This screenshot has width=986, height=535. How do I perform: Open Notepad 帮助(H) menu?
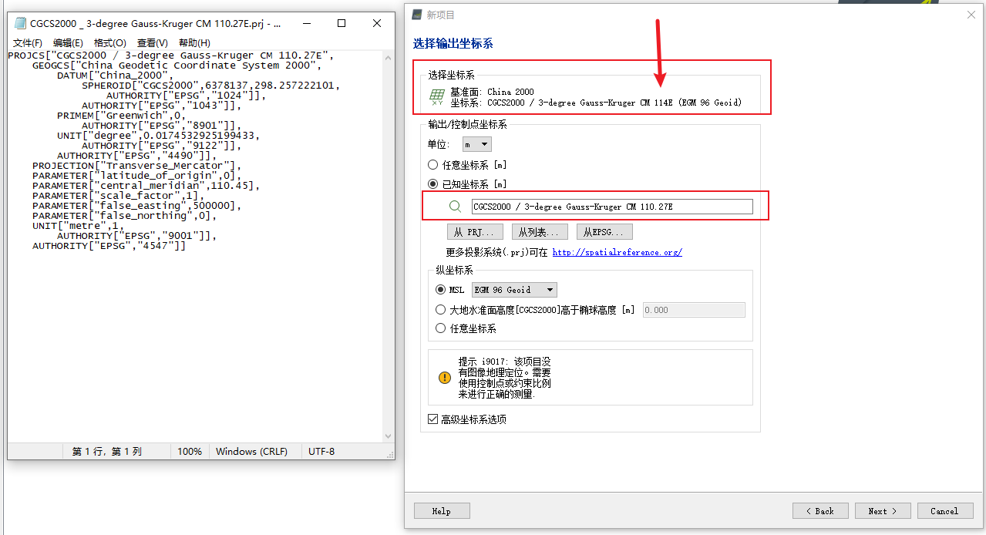[194, 43]
